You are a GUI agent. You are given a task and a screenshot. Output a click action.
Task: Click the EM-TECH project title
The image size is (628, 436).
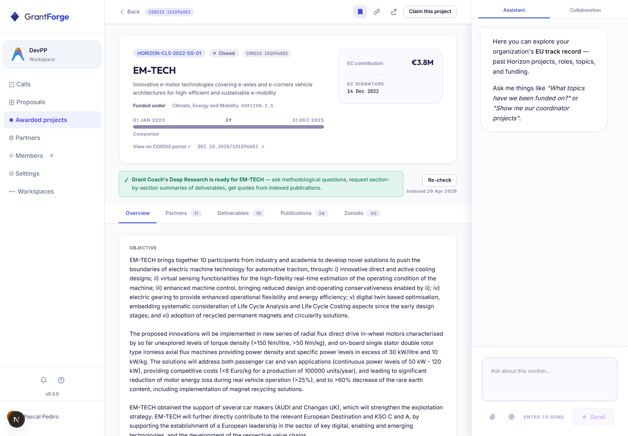[x=154, y=71]
